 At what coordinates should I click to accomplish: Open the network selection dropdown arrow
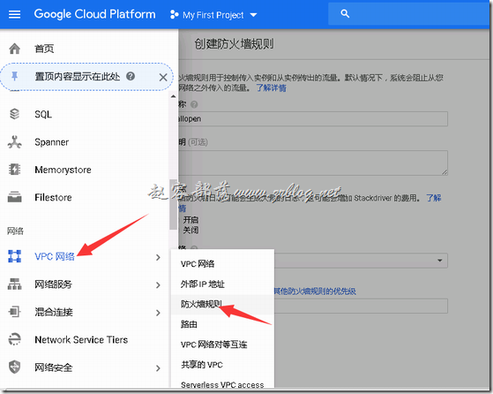pyautogui.click(x=439, y=261)
